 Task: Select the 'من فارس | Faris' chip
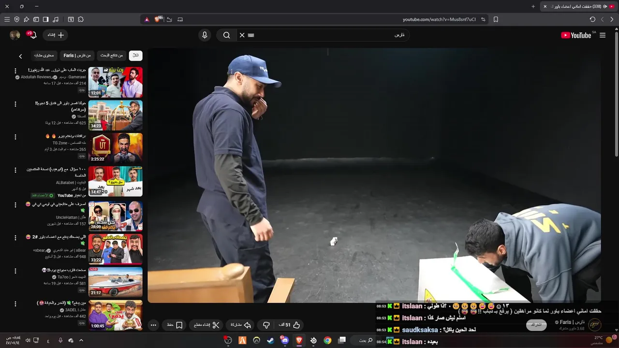point(77,56)
